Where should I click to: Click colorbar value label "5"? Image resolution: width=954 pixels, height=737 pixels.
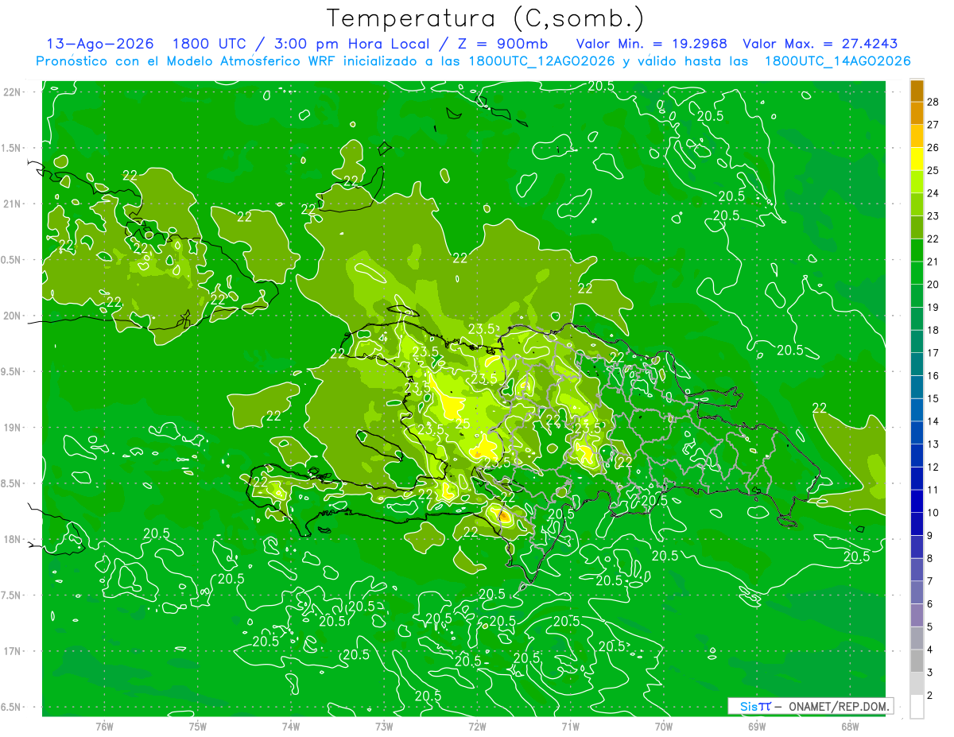click(x=931, y=627)
